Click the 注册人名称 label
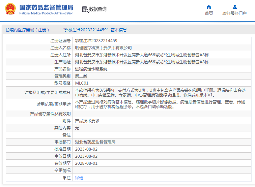255x187 pixels. pyautogui.click(x=60, y=48)
